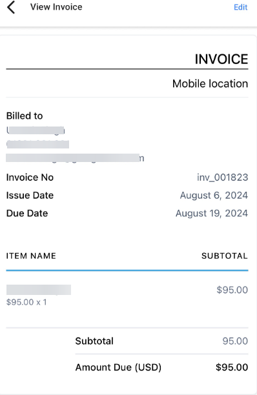
Task: Click the blurred line item name
Action: 39,290
